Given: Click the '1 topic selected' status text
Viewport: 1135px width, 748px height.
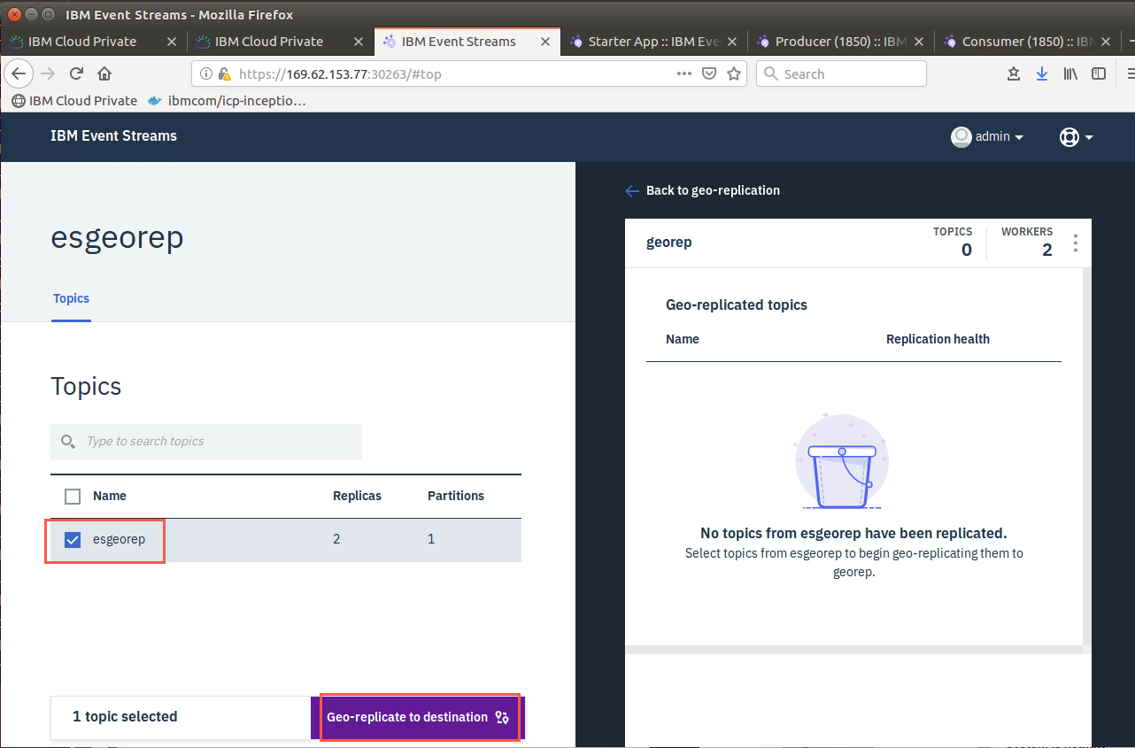Looking at the screenshot, I should pyautogui.click(x=125, y=717).
